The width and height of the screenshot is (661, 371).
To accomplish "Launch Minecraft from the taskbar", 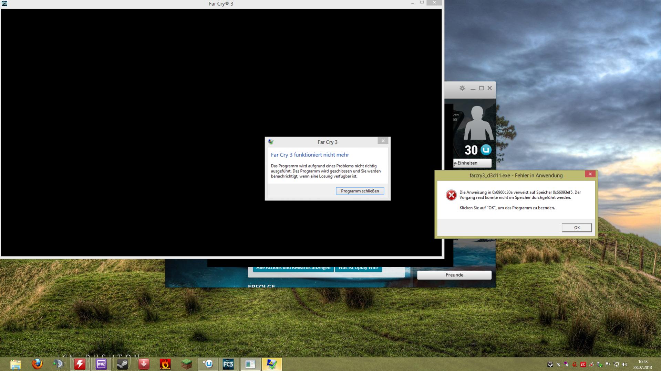I will [x=187, y=364].
